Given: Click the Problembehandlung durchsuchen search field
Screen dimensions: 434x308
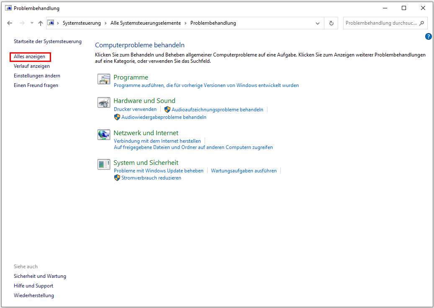Looking at the screenshot, I should coord(381,23).
